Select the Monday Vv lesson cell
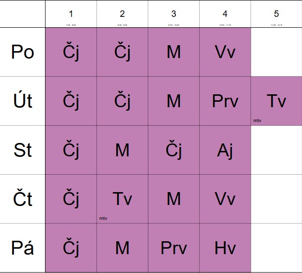The height and width of the screenshot is (273, 302). 225,52
